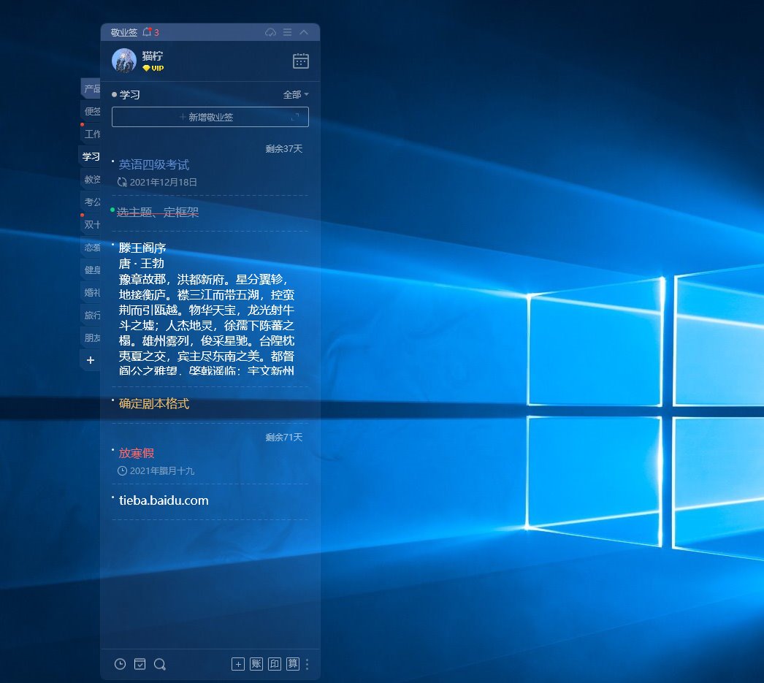Switch to the 婚礼 category tab
The height and width of the screenshot is (683, 764).
[91, 292]
